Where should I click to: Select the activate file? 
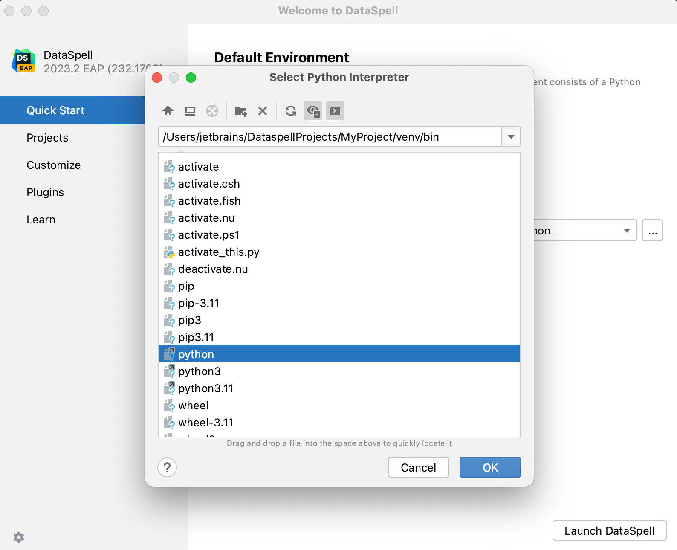point(339,167)
